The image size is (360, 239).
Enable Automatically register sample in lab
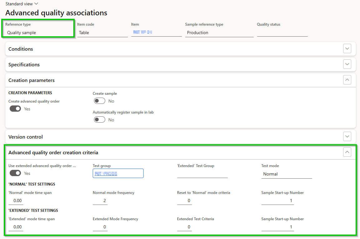pyautogui.click(x=100, y=120)
